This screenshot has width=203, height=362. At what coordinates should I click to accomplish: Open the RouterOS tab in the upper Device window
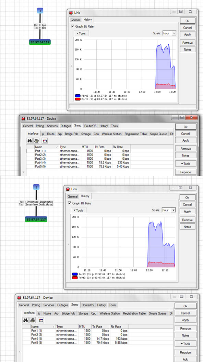91,126
